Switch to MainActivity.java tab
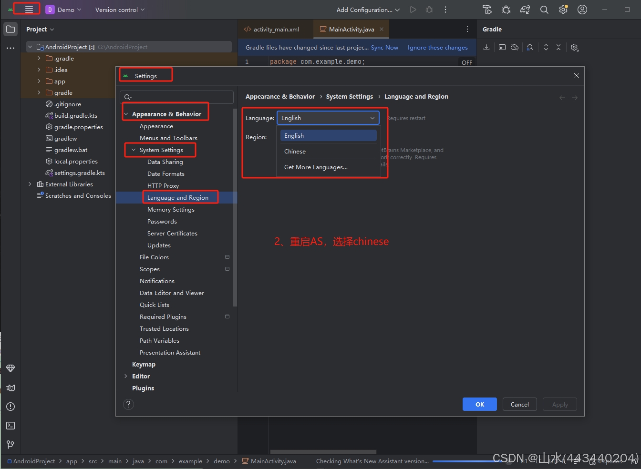The image size is (641, 469). point(352,29)
